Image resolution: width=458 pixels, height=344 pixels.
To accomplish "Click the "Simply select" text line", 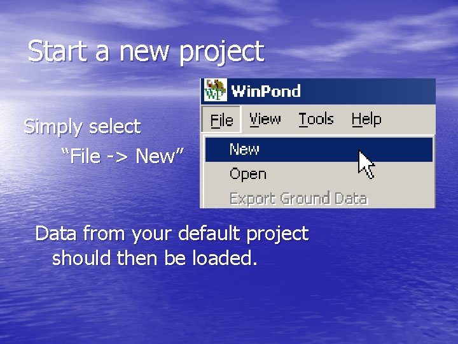I will click(82, 127).
